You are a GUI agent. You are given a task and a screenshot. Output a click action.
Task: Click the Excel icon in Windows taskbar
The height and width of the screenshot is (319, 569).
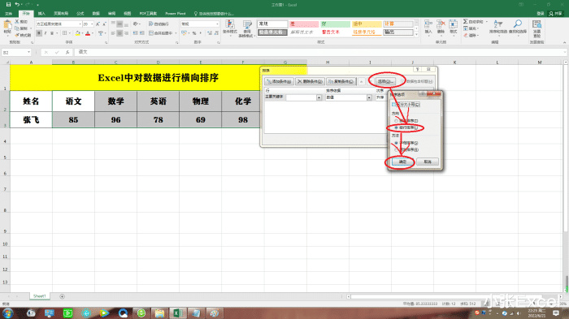coord(177,313)
